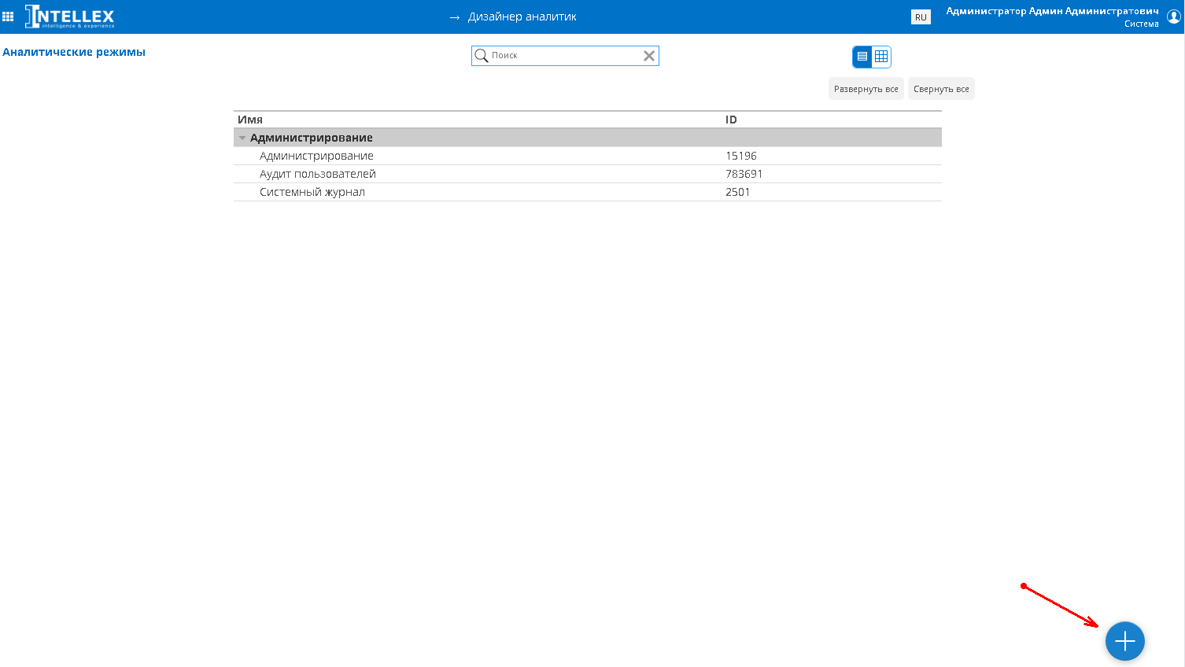The image size is (1185, 667).
Task: Click the 'Система' label under user name
Action: (x=1141, y=24)
